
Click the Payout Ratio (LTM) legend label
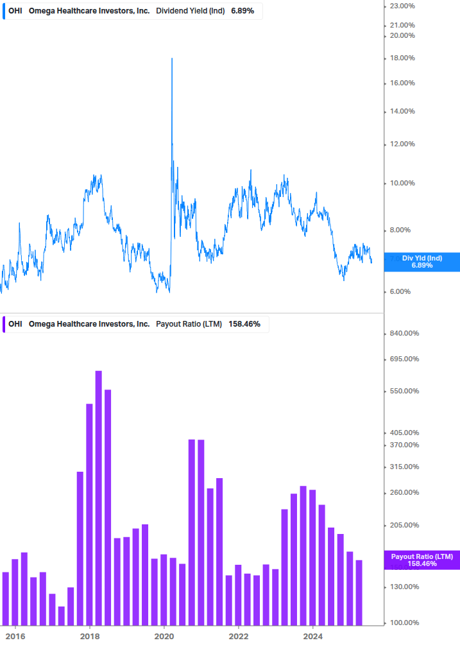pyautogui.click(x=189, y=324)
